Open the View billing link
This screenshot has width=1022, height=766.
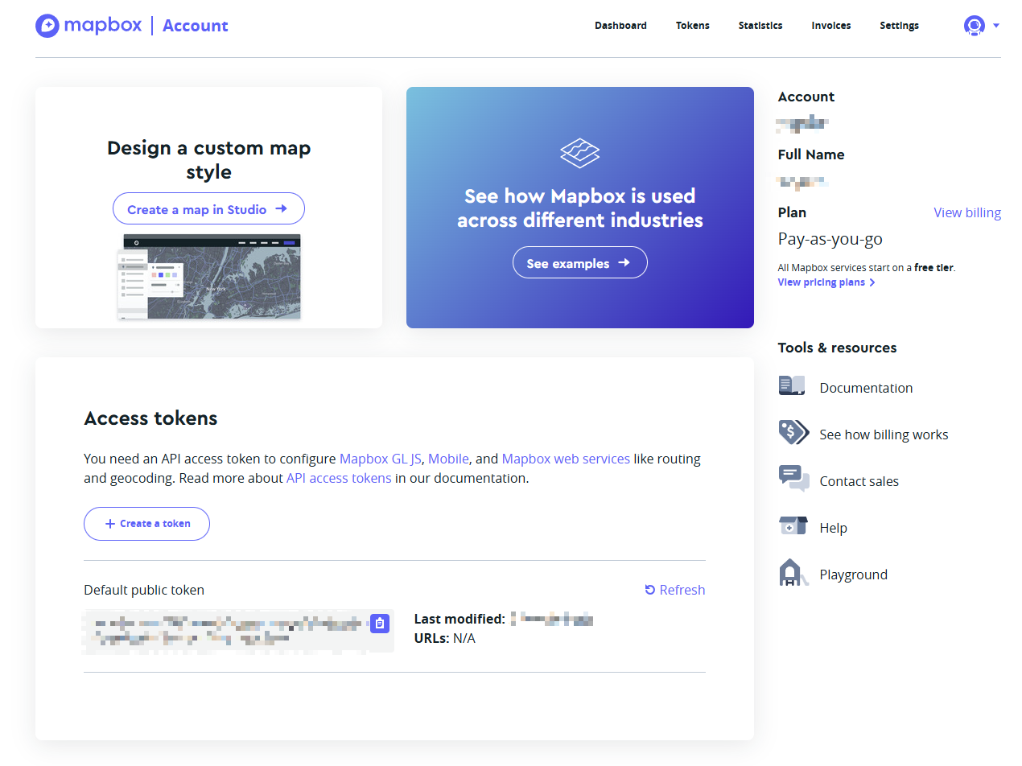pos(966,212)
